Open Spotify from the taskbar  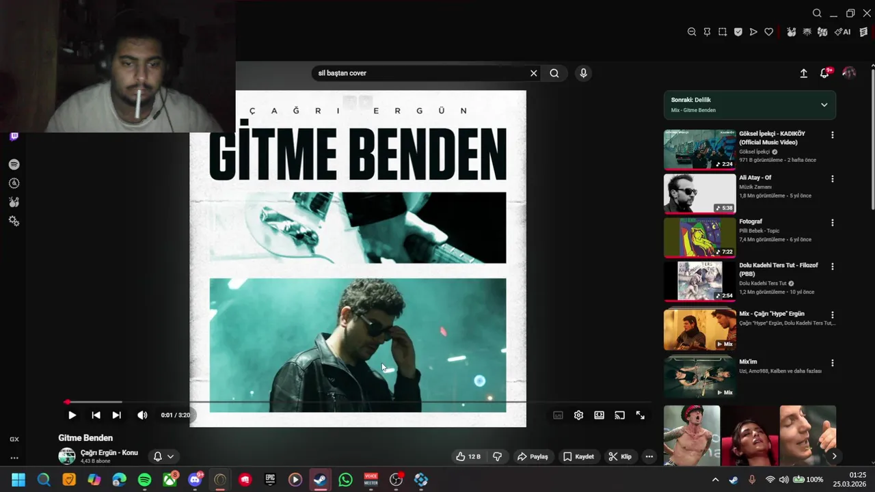[144, 480]
